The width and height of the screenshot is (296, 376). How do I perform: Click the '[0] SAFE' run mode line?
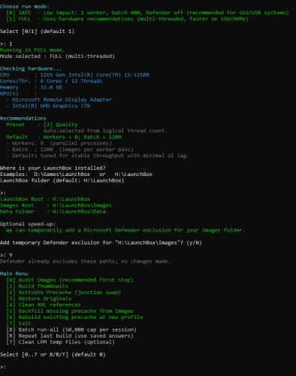(x=147, y=13)
